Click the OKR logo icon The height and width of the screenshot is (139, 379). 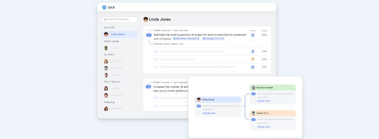(x=104, y=7)
